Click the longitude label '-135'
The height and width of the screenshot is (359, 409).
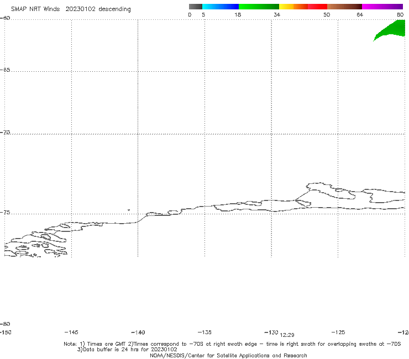tap(204, 332)
